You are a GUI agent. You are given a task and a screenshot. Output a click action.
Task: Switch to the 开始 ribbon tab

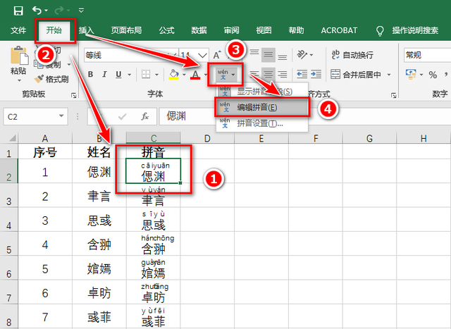(54, 30)
